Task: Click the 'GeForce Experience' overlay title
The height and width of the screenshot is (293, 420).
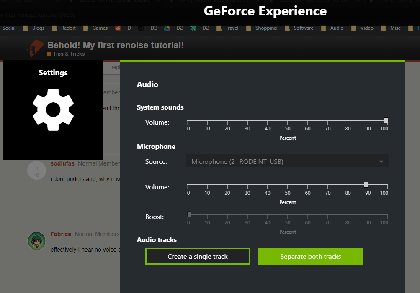Action: pos(265,11)
